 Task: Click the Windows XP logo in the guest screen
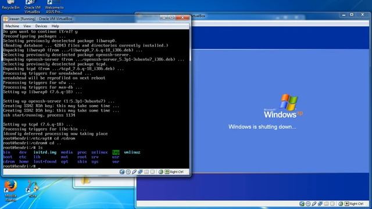coord(283,106)
